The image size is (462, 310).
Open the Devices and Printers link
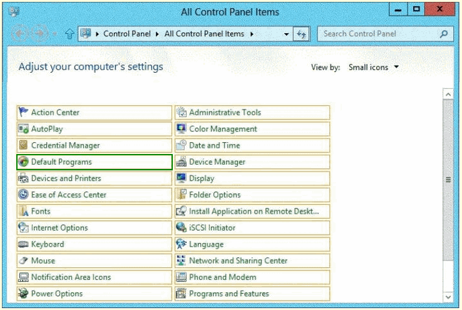pos(66,178)
